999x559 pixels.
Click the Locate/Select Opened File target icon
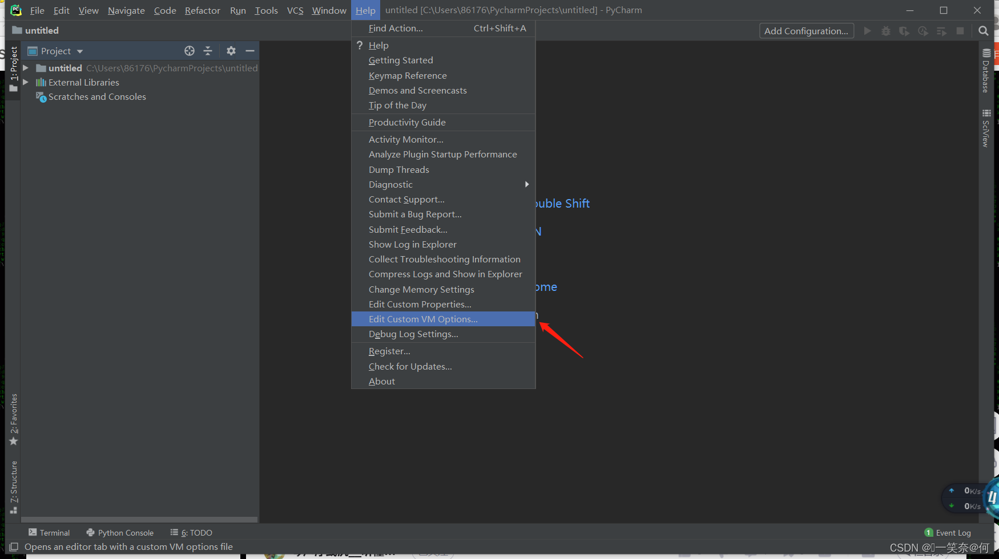point(190,51)
